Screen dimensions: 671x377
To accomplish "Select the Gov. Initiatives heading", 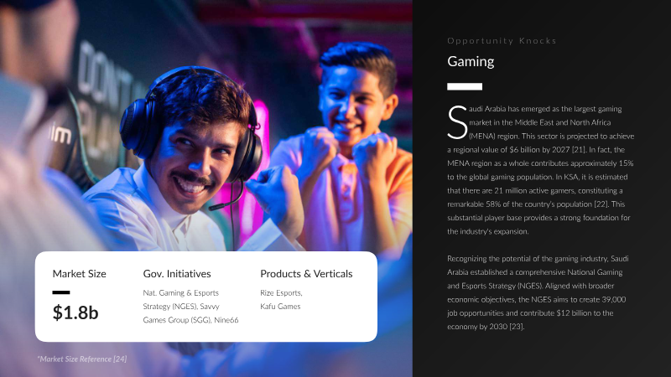I will point(177,274).
